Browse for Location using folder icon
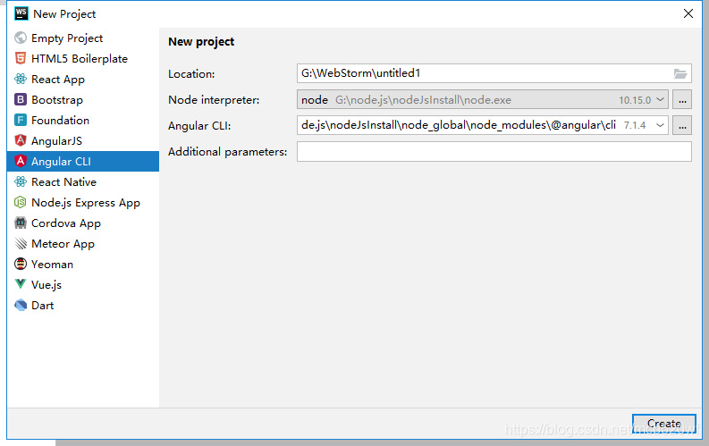 point(680,73)
